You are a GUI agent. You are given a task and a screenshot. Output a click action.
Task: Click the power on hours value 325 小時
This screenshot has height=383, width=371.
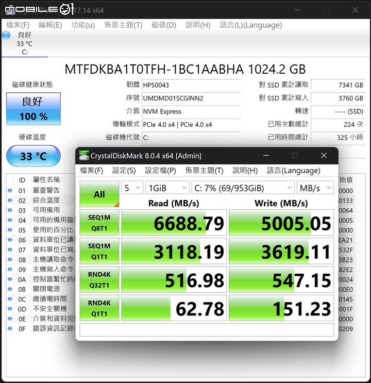click(x=338, y=138)
